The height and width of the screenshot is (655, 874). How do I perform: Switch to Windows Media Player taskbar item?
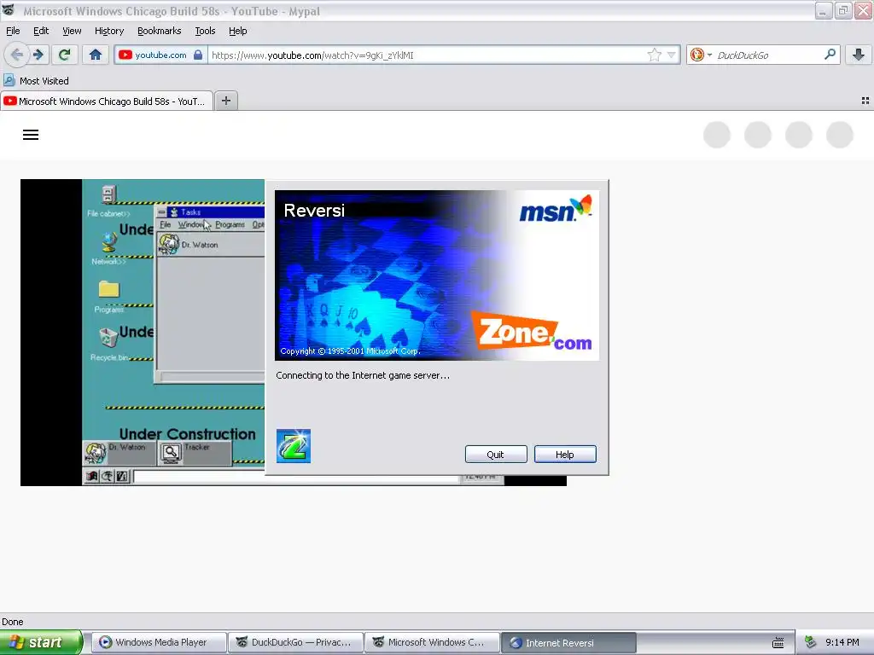[159, 642]
